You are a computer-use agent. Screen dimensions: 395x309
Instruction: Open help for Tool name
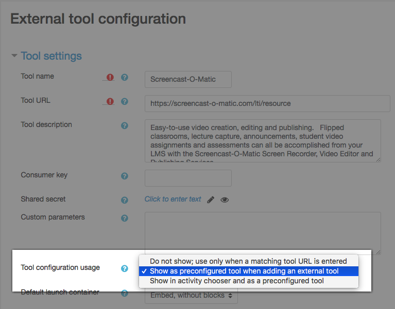(x=125, y=77)
